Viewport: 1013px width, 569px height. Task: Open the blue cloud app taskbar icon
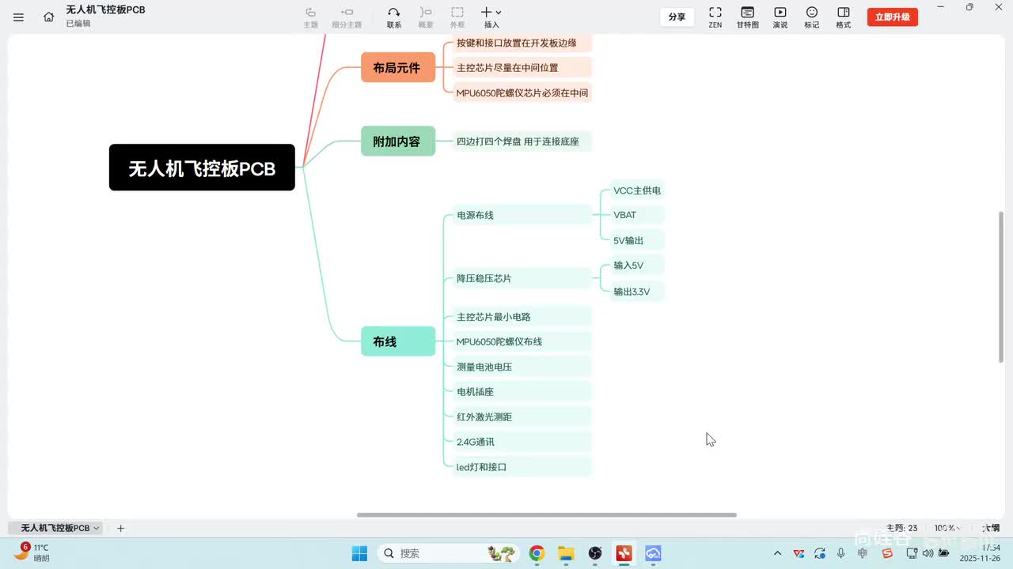[x=653, y=553]
